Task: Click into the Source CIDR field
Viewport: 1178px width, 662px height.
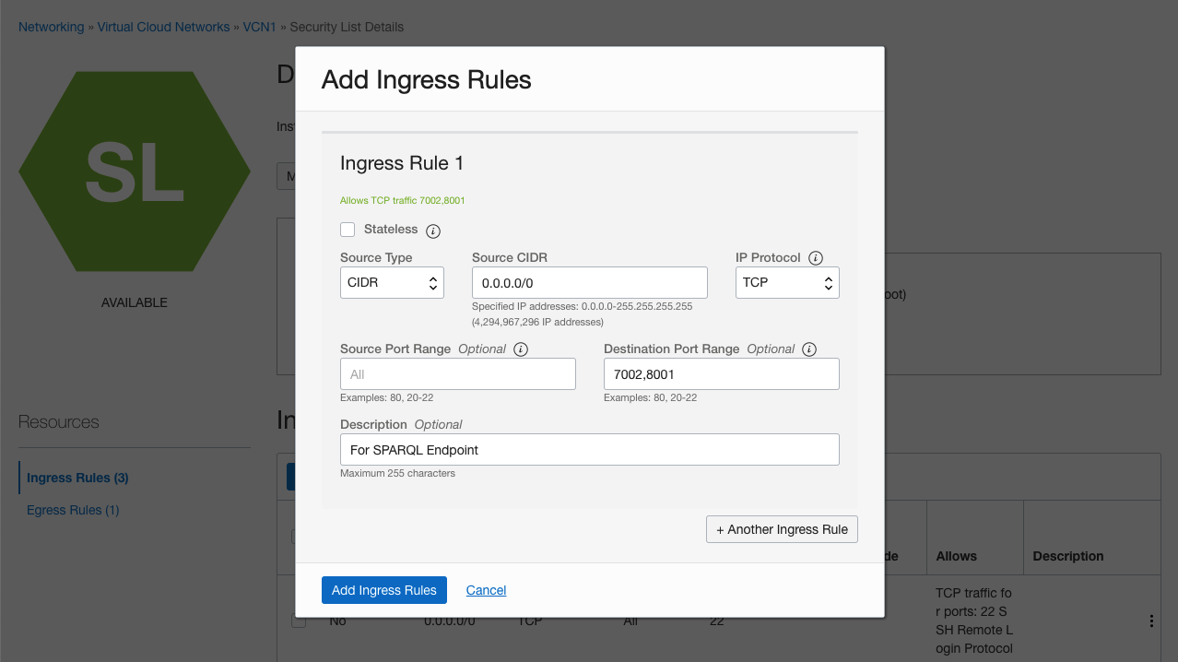Action: tap(590, 283)
